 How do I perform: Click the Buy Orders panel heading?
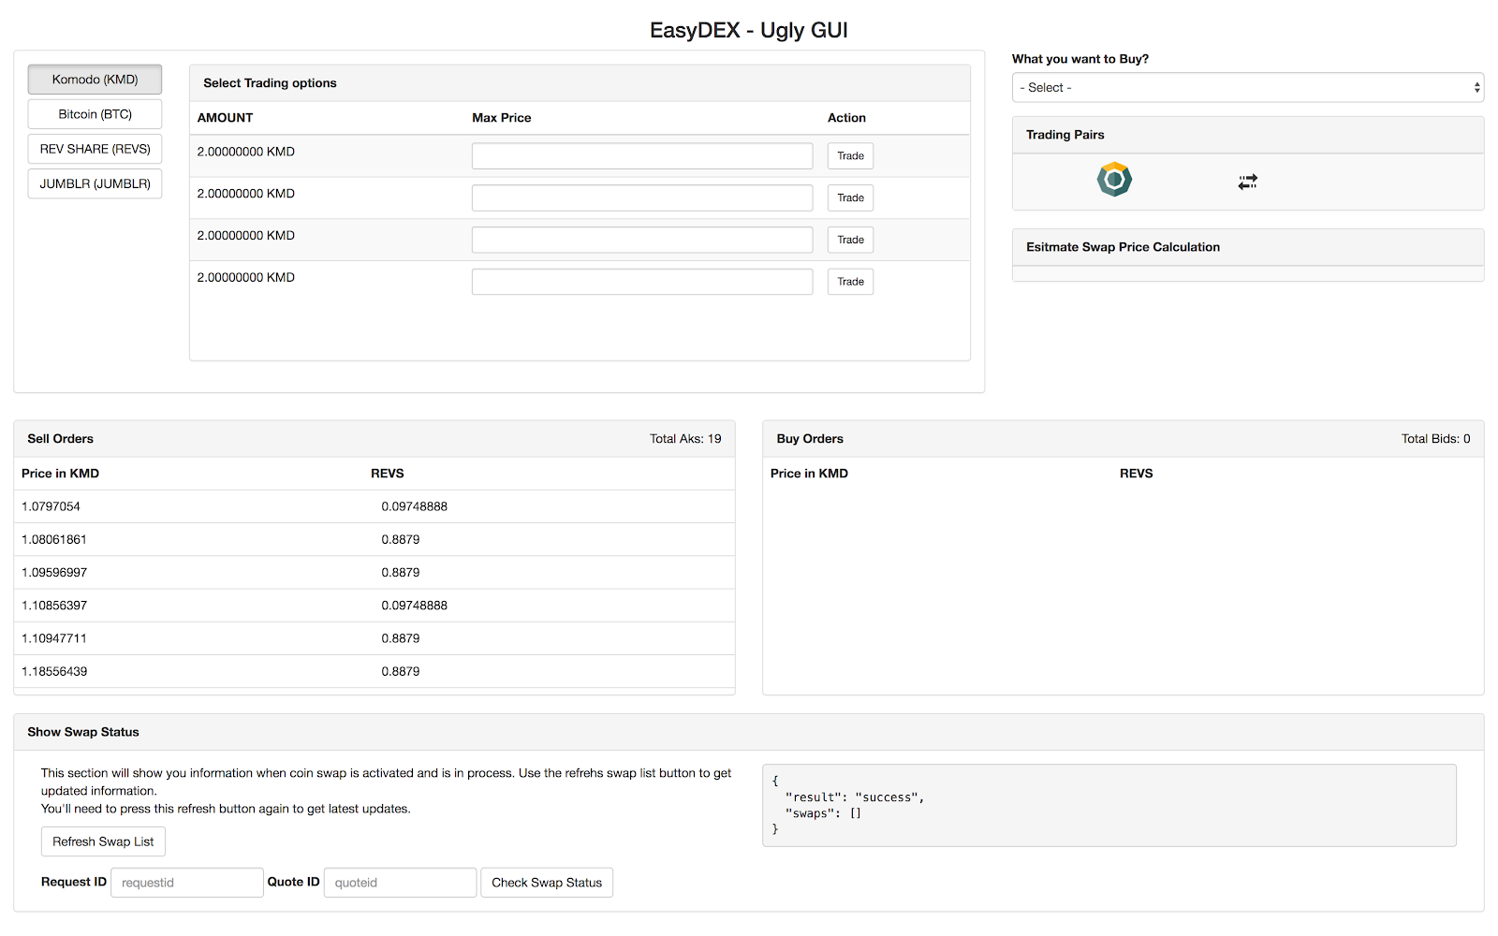tap(810, 439)
